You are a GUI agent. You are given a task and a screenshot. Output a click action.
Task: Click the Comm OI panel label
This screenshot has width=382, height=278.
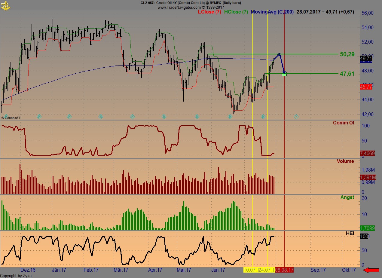tap(344, 123)
